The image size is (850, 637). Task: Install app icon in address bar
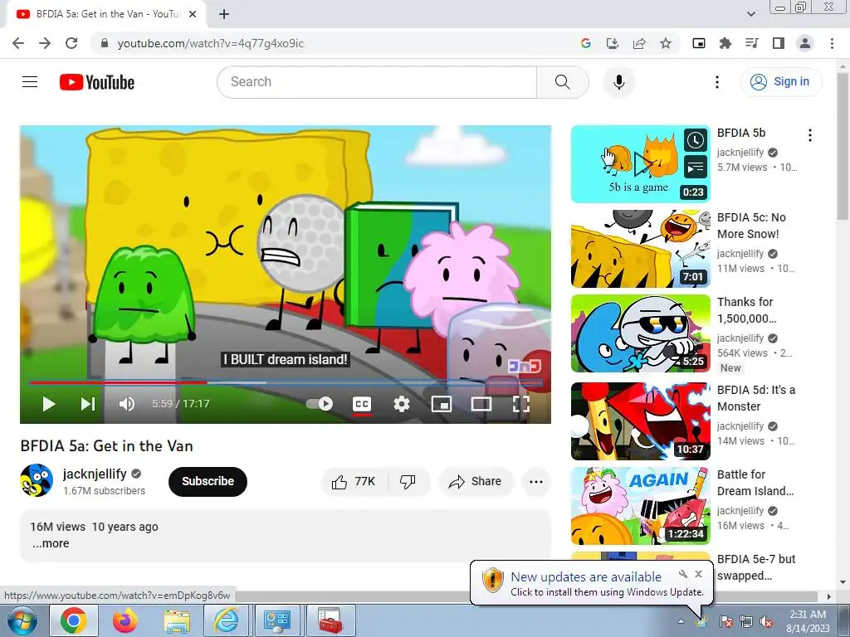[x=613, y=43]
